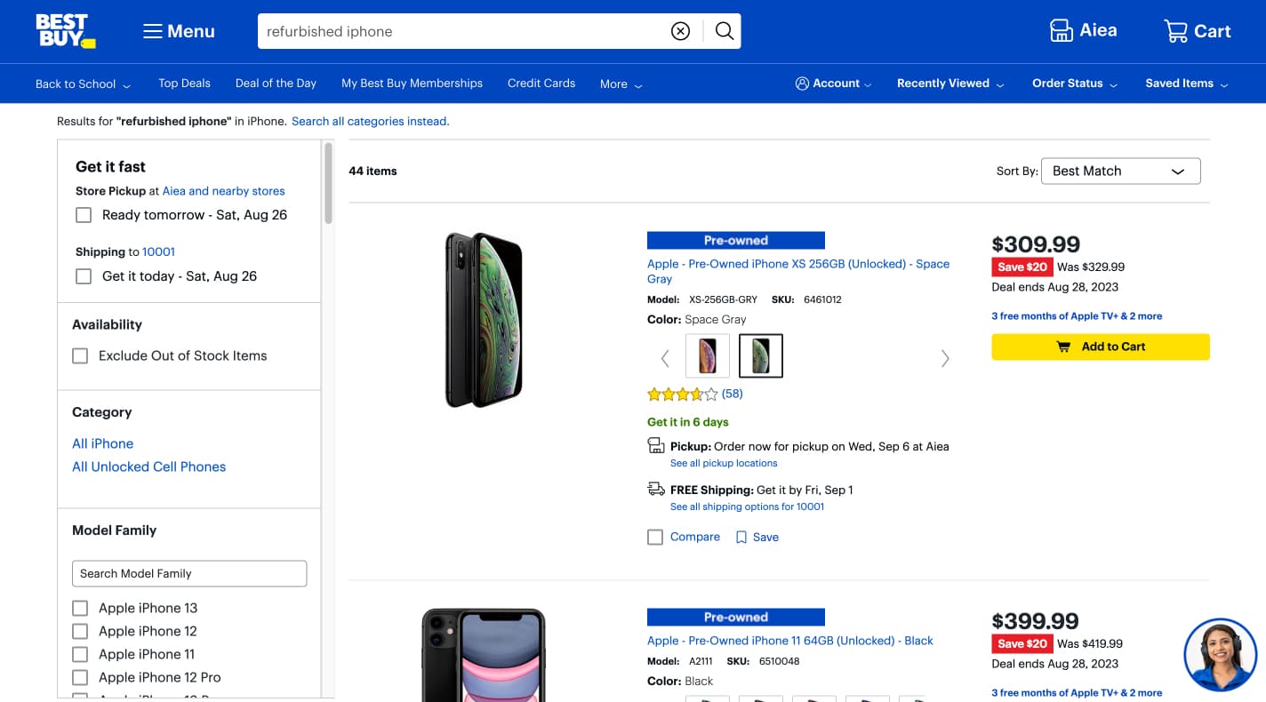Show next color options with right arrow
The image size is (1266, 702).
tap(945, 358)
